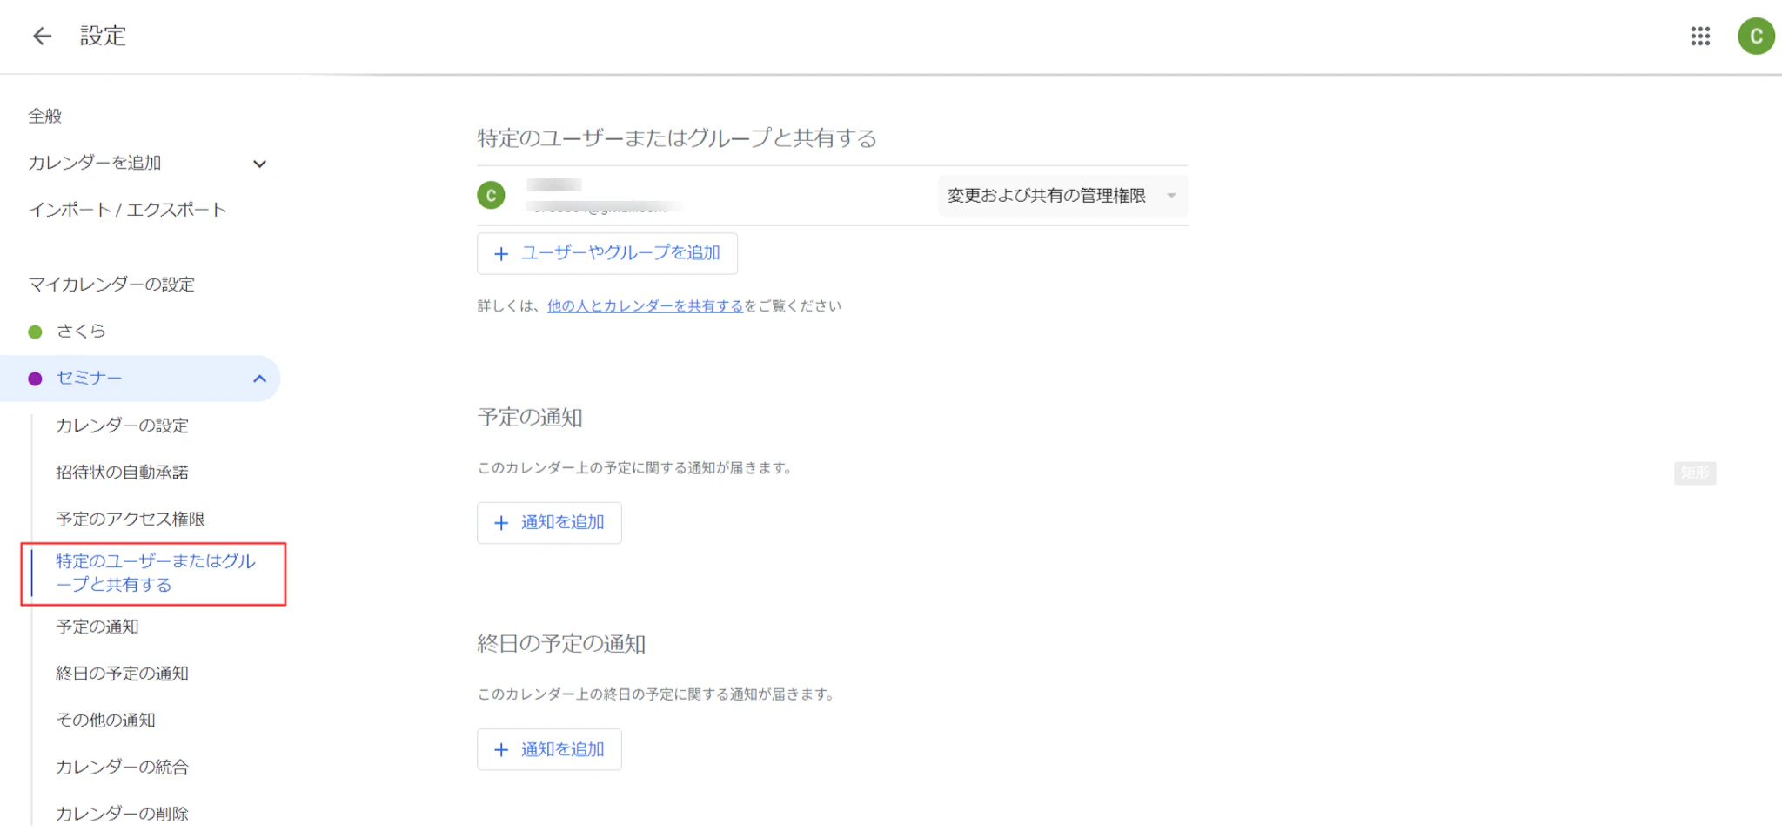This screenshot has height=838, width=1782.
Task: Open the 他の人とカレンダーを共有する help link
Action: [645, 306]
